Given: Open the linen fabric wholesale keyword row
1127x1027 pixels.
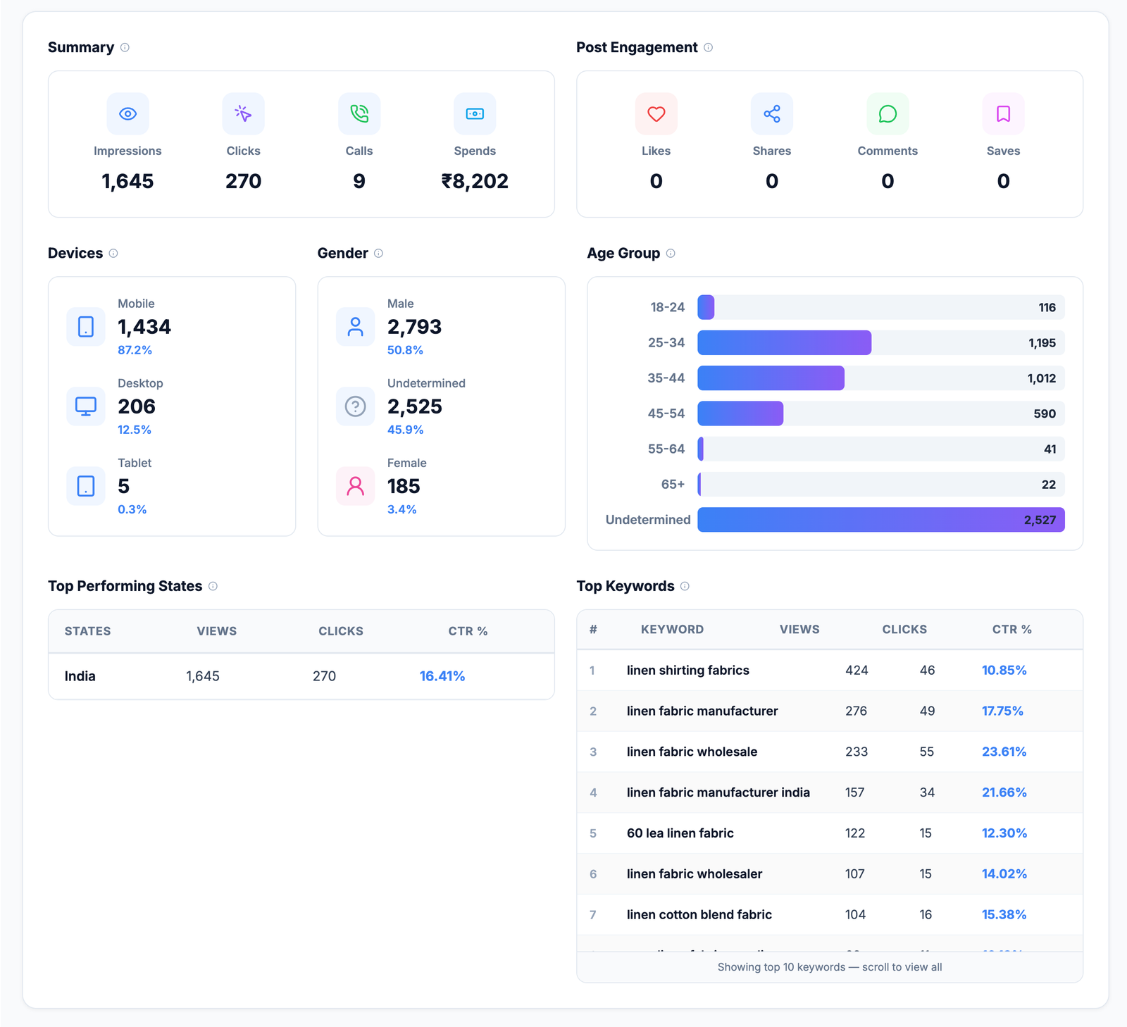Looking at the screenshot, I should pyautogui.click(x=829, y=752).
